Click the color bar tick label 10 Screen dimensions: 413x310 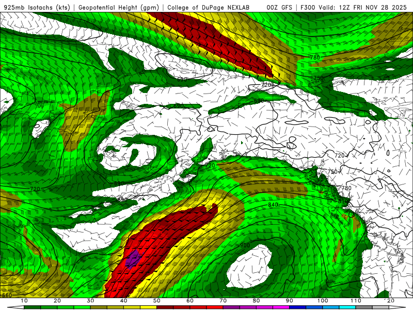[24, 301]
